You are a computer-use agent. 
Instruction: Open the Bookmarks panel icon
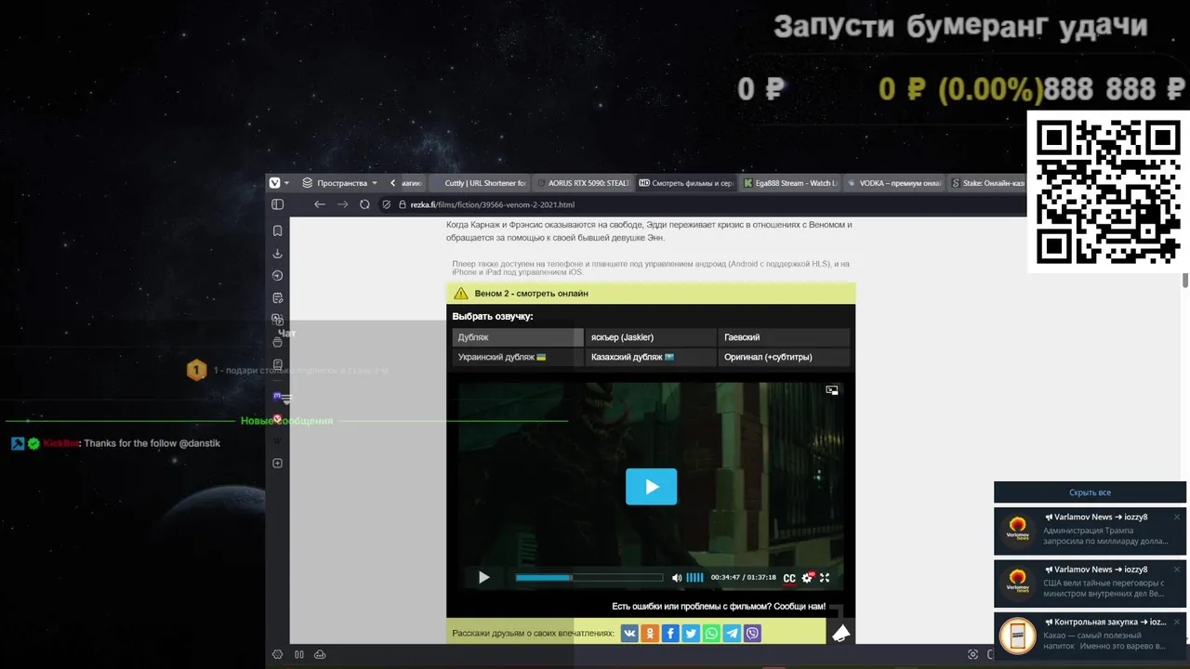tap(277, 230)
